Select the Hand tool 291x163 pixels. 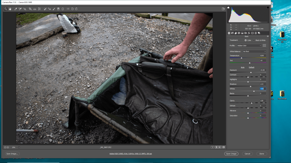10,9
